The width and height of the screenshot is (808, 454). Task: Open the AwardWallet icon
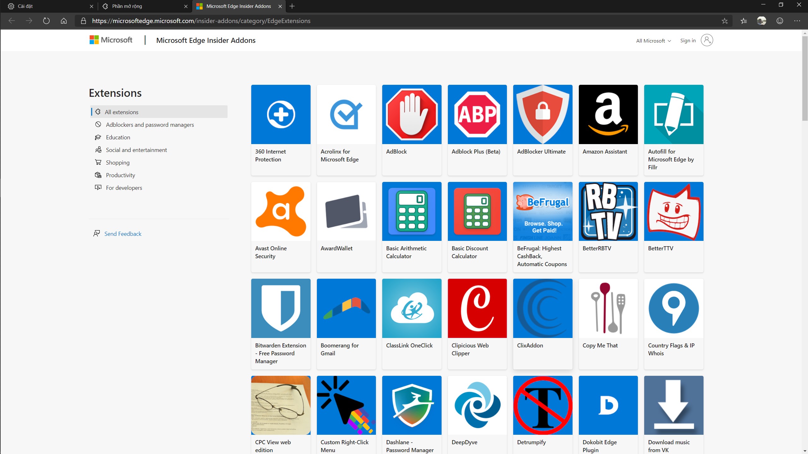346,211
